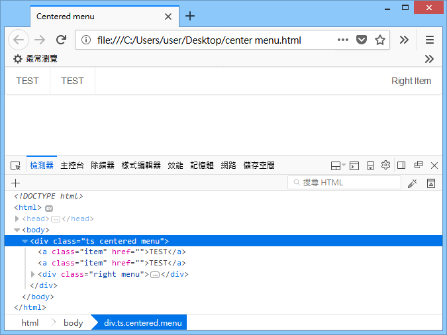Switch to the 主控台 console tab
447x335 pixels.
click(72, 166)
